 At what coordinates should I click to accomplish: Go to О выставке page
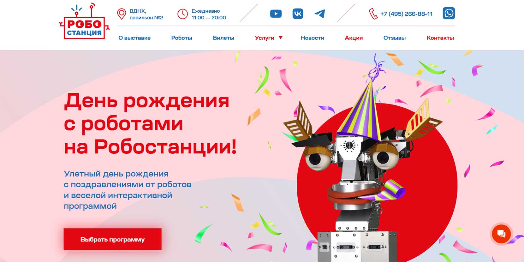134,38
